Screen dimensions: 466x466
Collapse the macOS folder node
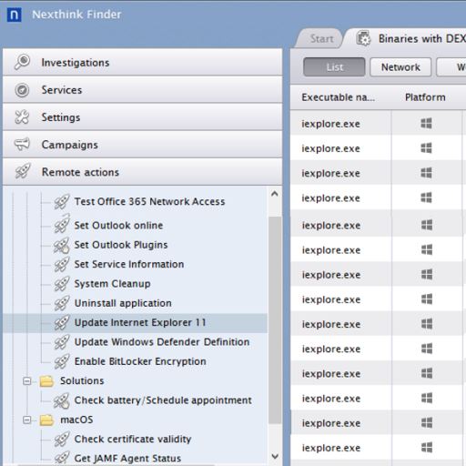click(27, 420)
